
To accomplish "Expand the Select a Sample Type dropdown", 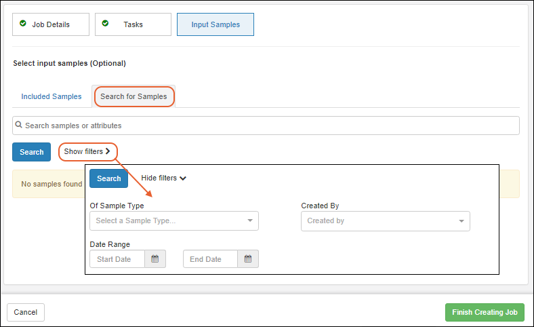I will pyautogui.click(x=174, y=220).
